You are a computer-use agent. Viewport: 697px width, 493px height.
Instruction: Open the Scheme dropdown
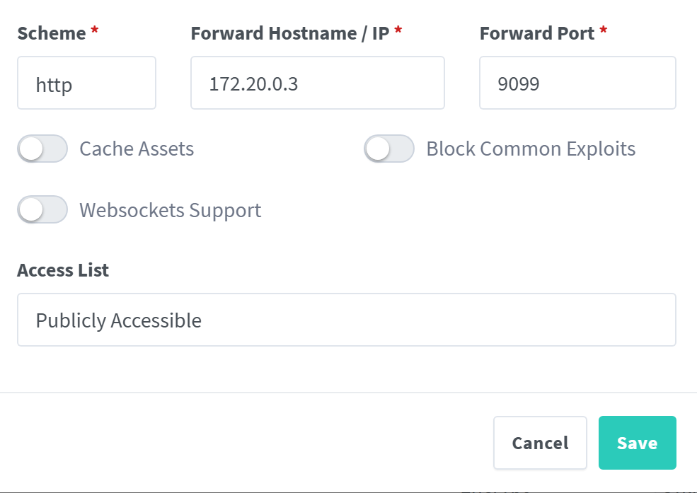click(x=86, y=83)
